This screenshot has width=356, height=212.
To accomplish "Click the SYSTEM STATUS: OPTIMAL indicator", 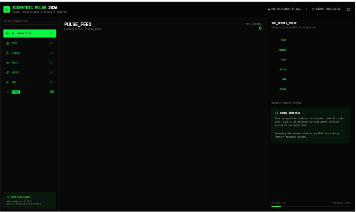I will coord(285,9).
